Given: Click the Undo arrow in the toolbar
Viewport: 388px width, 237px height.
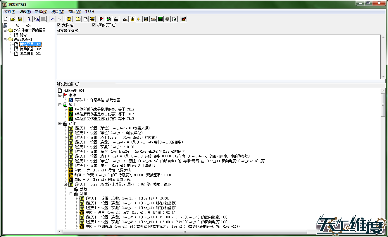Looking at the screenshot, I should 53,19.
